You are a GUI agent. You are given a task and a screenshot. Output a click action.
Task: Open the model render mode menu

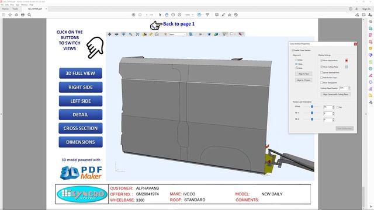coord(217,34)
